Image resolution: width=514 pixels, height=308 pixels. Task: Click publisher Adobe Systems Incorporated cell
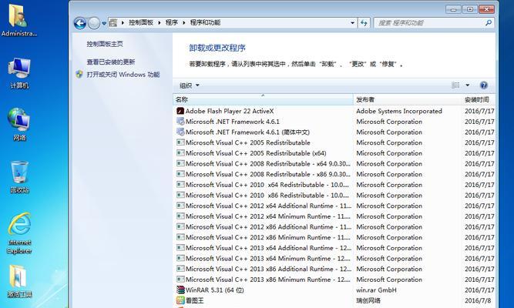pos(399,111)
